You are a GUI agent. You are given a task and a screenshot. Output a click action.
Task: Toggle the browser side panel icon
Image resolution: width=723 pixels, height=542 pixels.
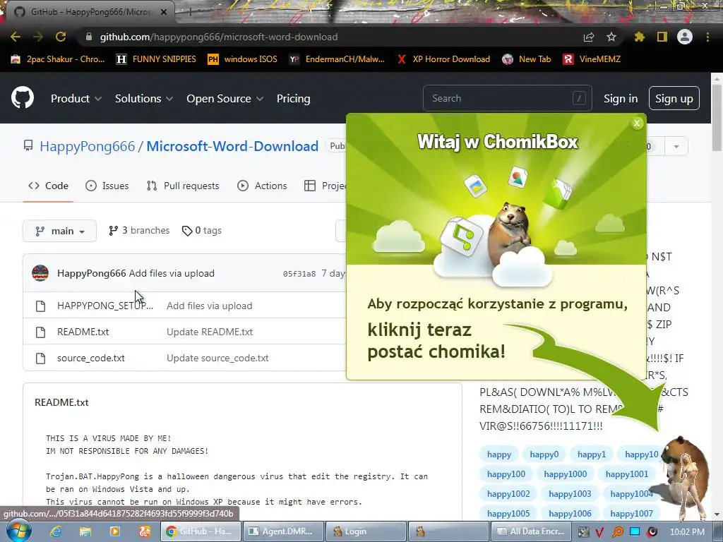tap(662, 37)
